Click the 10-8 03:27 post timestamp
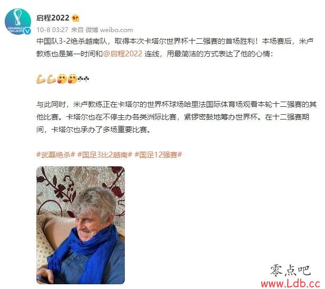The width and height of the screenshot is (325, 289). (52, 30)
